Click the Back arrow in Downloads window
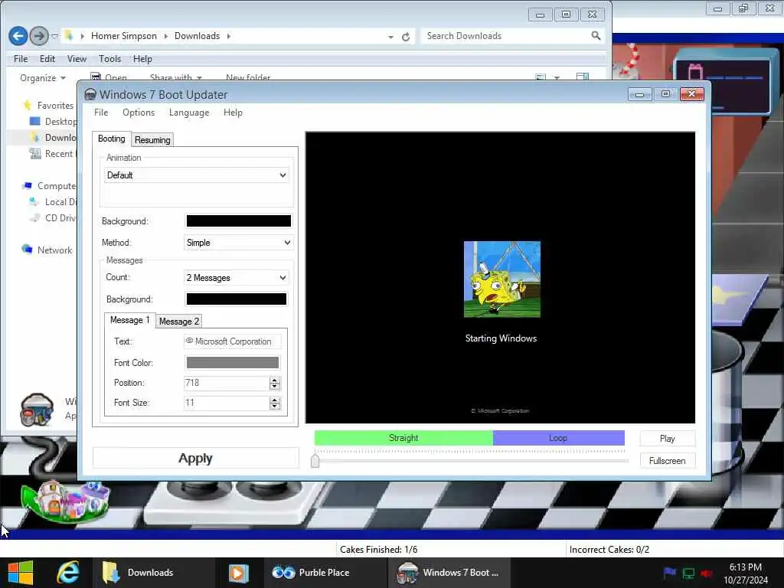Screen dimensions: 784x588 18,36
